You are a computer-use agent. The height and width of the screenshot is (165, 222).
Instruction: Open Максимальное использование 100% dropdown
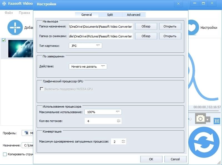point(103,112)
